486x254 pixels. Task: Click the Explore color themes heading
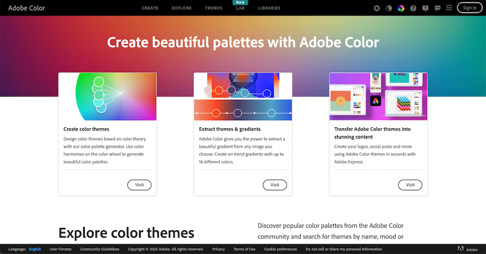click(x=126, y=233)
